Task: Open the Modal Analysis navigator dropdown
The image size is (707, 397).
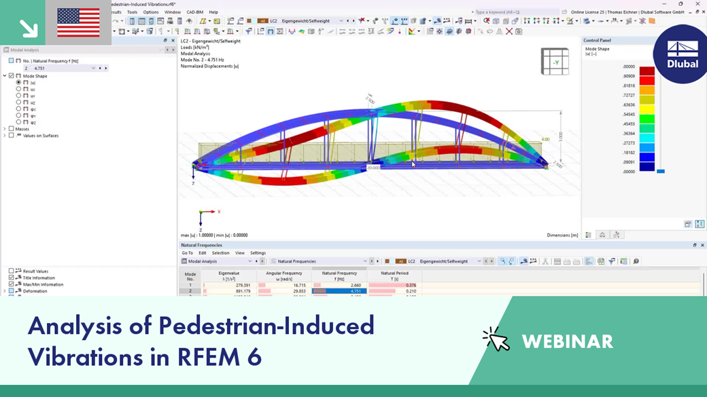Action: [x=161, y=50]
